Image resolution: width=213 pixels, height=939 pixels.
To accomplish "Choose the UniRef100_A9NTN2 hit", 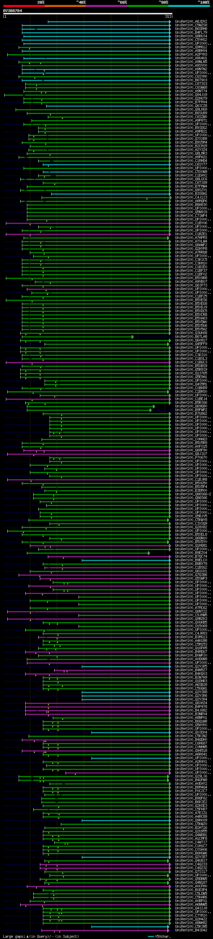I will click(x=191, y=69).
